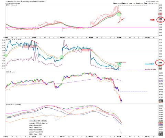Screen dimensions: 165x138
Task: Click the "blue = invert RVX" legend line
Action: click(x=36, y=130)
